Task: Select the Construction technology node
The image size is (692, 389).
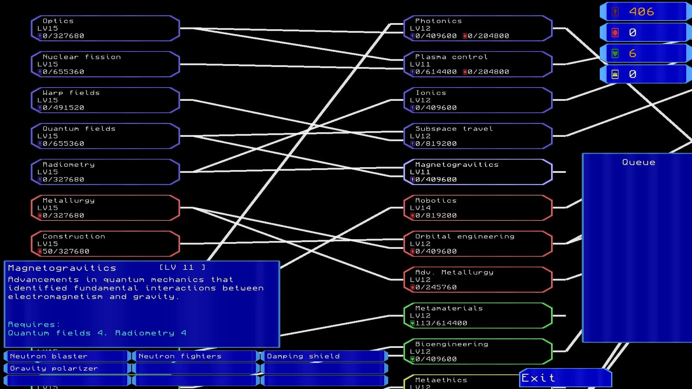Action: pyautogui.click(x=105, y=244)
